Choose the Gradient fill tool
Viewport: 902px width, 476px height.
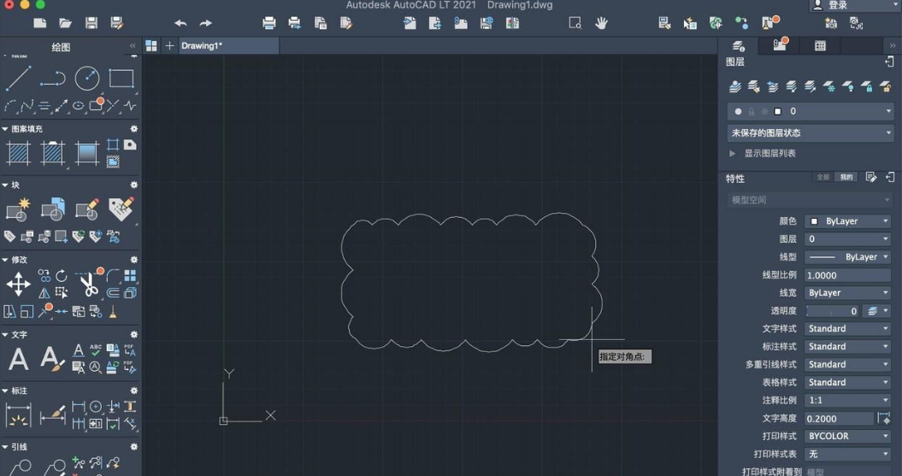pos(87,154)
